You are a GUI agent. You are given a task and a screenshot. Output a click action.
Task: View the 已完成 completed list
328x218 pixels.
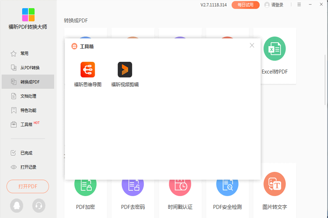[26, 153]
